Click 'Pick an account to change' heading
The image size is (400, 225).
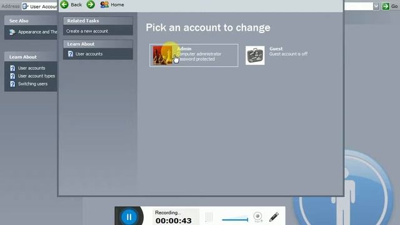coord(208,27)
